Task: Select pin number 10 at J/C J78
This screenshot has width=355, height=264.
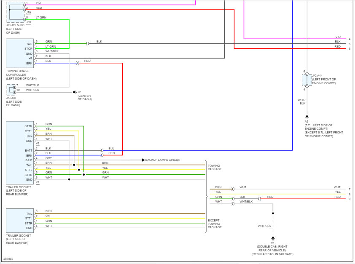Action: tap(18, 90)
